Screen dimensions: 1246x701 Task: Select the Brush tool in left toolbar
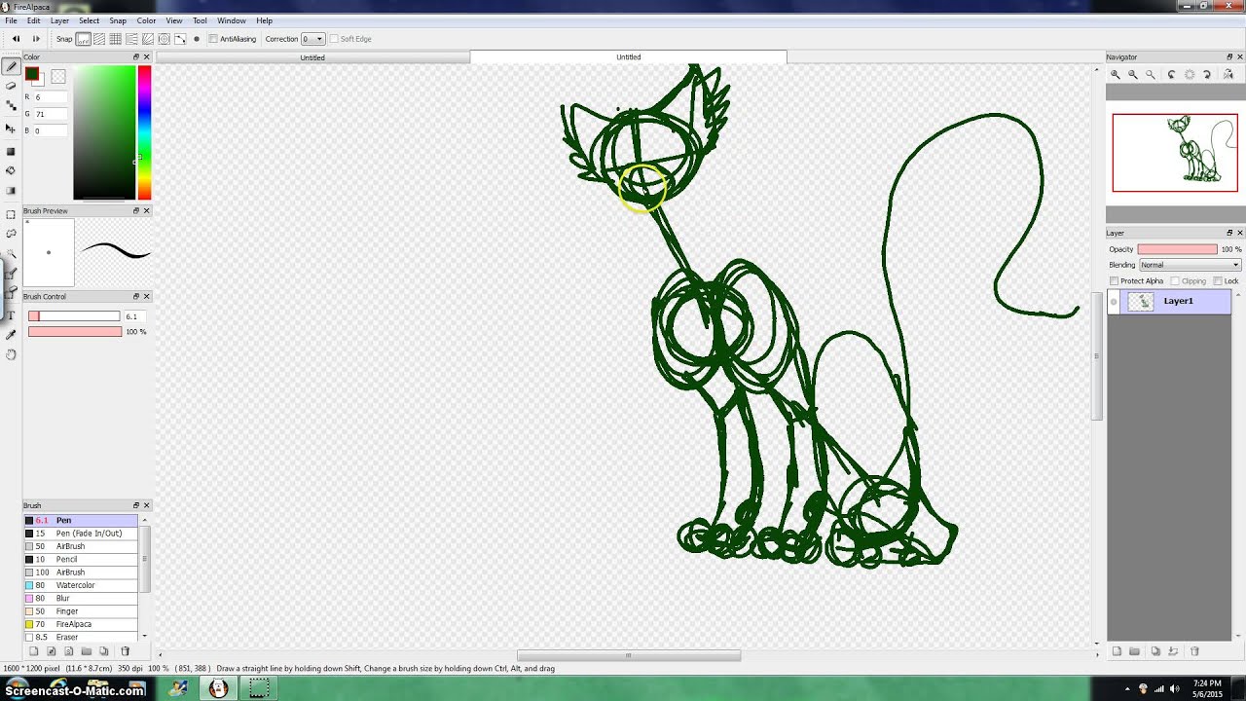click(x=11, y=66)
